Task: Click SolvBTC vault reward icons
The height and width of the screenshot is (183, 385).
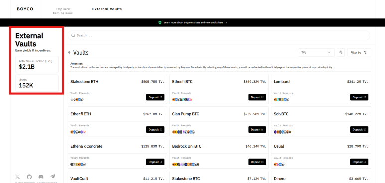Action: pos(282,132)
